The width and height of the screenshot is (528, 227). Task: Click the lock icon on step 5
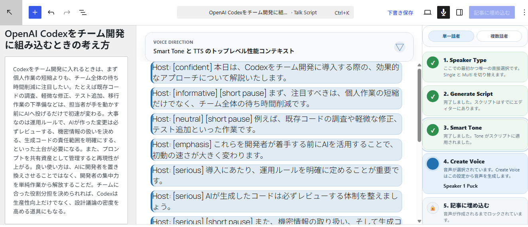coord(432,208)
